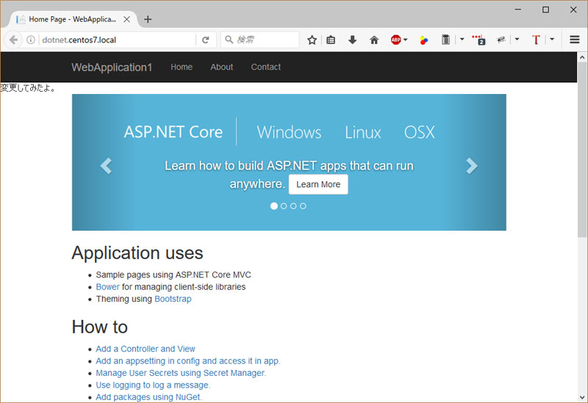
Task: Close the Home Page tab
Action: [x=126, y=19]
